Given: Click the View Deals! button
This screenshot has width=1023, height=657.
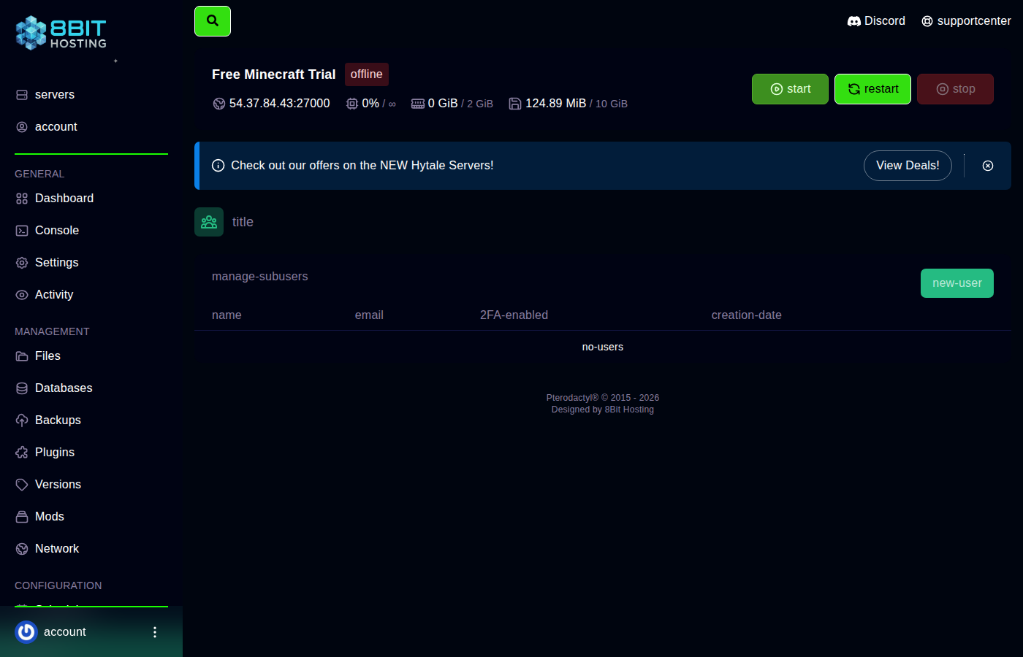Looking at the screenshot, I should tap(908, 166).
